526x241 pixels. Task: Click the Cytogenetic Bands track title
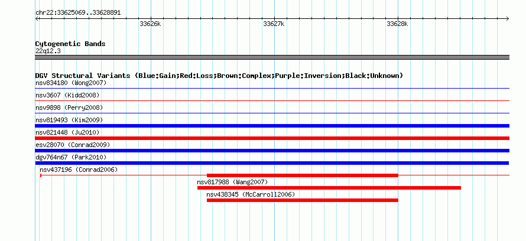[70, 44]
